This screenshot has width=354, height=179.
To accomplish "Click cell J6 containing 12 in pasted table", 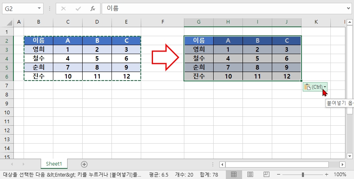I will coord(286,76).
